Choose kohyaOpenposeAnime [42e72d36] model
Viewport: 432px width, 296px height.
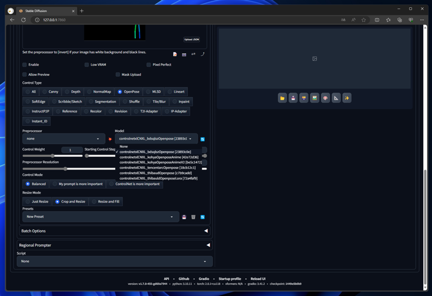[159, 157]
